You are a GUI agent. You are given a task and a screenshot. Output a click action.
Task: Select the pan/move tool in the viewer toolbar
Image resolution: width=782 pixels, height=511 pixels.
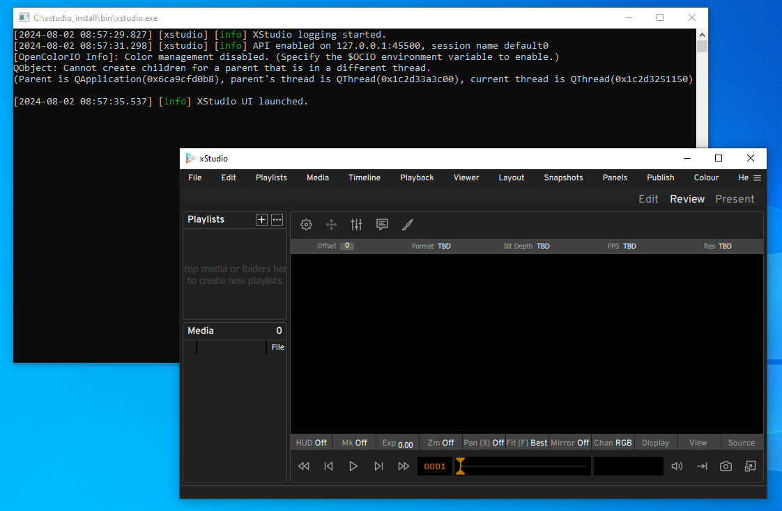pyautogui.click(x=331, y=224)
